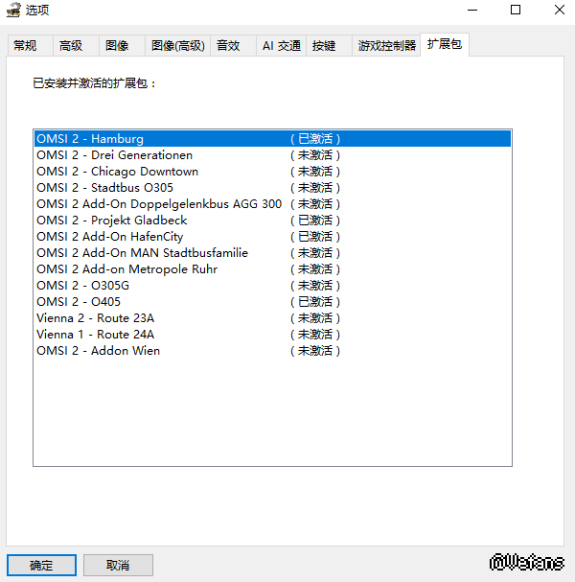Maximize the 选项 window
Screen dimensions: 575x582
[516, 10]
